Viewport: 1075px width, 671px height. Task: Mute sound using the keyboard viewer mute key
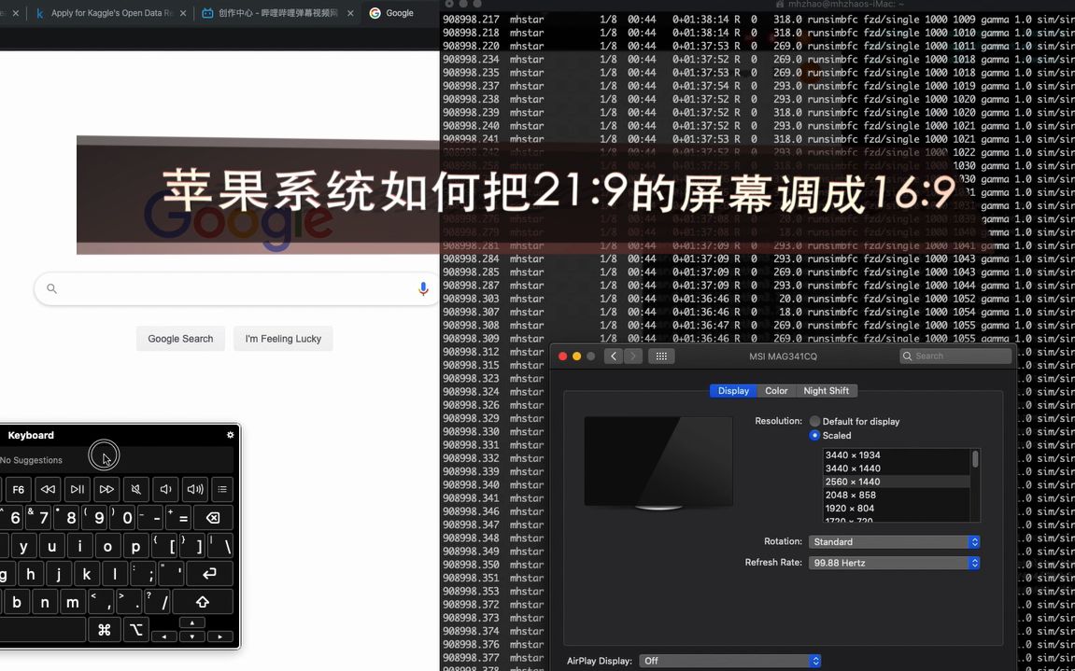point(134,489)
